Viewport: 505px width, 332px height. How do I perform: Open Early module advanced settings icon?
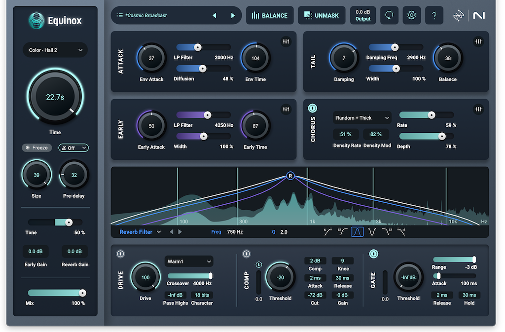[286, 110]
